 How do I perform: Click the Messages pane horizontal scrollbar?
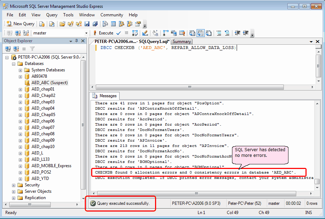click(x=196, y=193)
